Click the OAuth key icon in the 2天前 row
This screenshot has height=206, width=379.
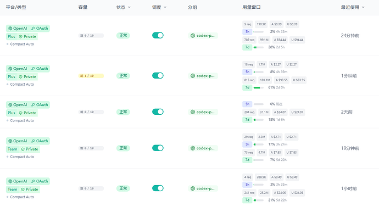tap(33, 105)
